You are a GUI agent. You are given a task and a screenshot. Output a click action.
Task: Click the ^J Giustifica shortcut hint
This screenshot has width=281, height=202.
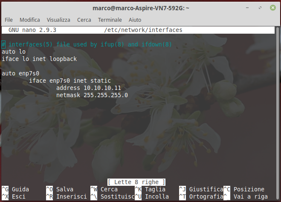point(201,189)
